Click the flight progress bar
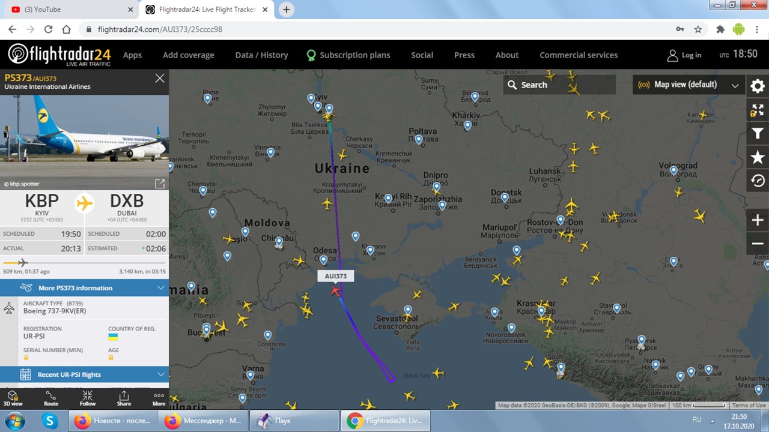The image size is (769, 432). pyautogui.click(x=84, y=263)
